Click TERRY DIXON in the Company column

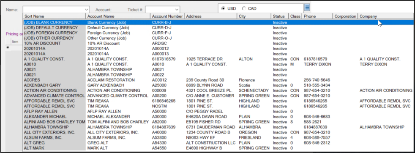point(373,64)
